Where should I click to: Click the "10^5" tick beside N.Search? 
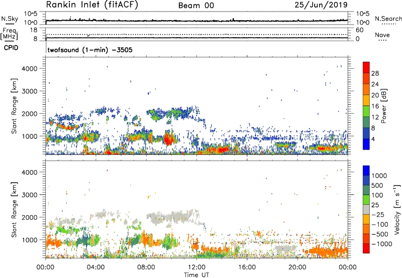[362, 14]
